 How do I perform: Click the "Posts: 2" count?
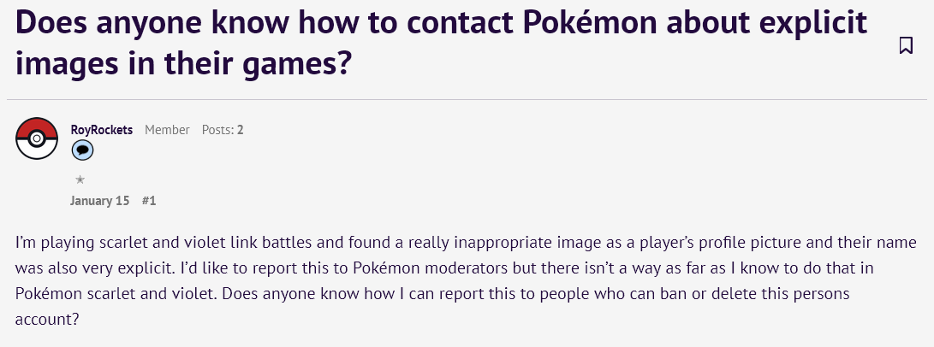(223, 130)
